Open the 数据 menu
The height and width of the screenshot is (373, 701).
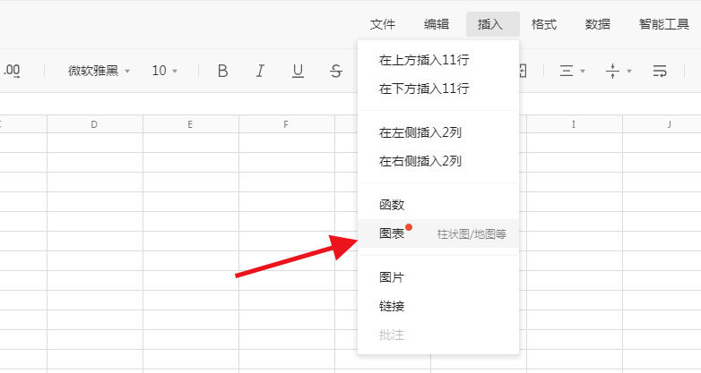click(598, 24)
